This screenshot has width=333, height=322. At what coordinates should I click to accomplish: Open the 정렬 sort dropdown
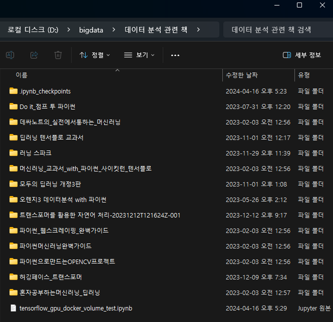point(95,55)
